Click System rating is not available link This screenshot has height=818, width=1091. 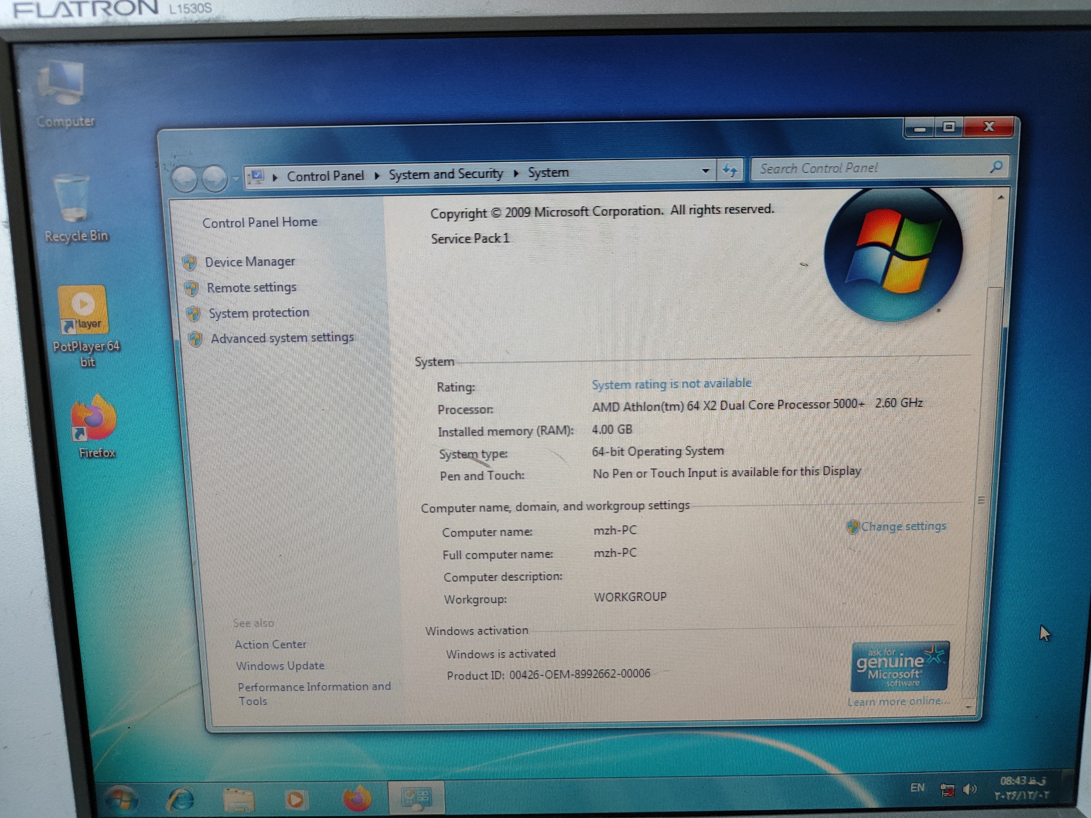click(671, 383)
